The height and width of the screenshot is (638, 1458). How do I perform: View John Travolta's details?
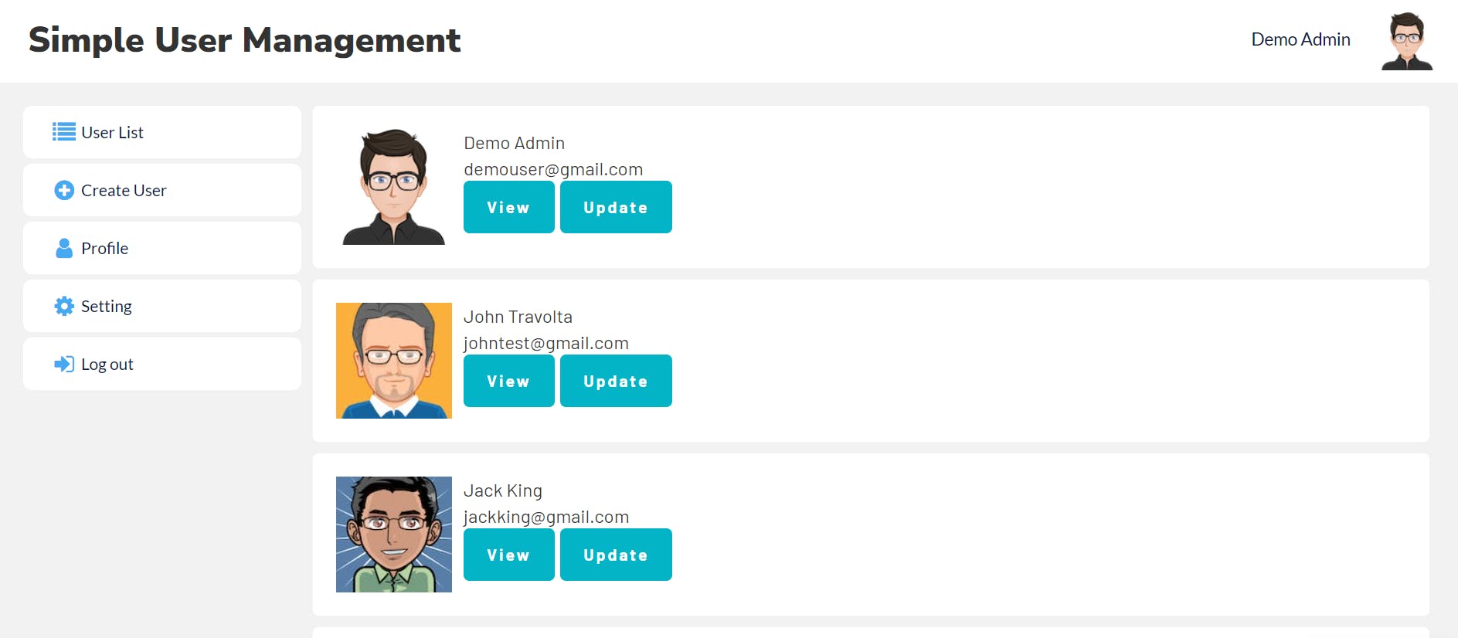coord(509,381)
